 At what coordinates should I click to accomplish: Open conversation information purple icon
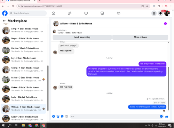point(165,24)
